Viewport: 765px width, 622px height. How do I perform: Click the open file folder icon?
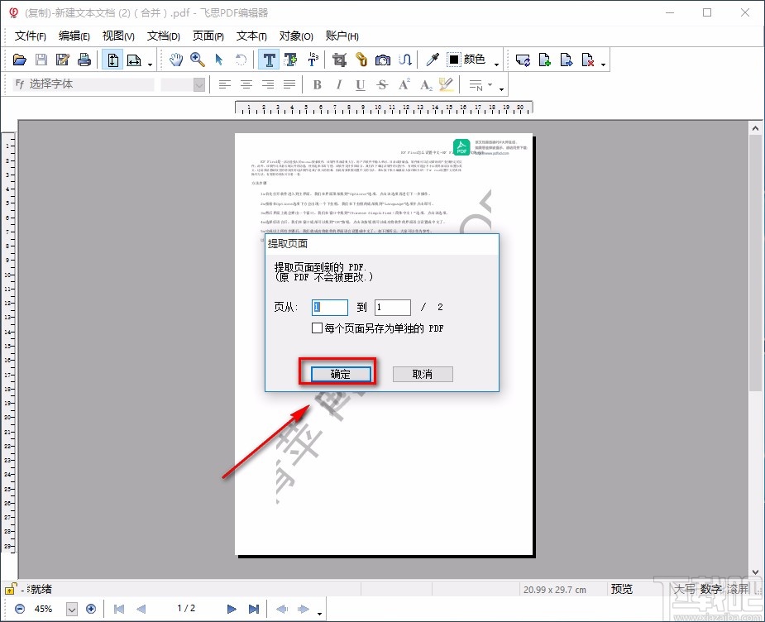tap(20, 60)
